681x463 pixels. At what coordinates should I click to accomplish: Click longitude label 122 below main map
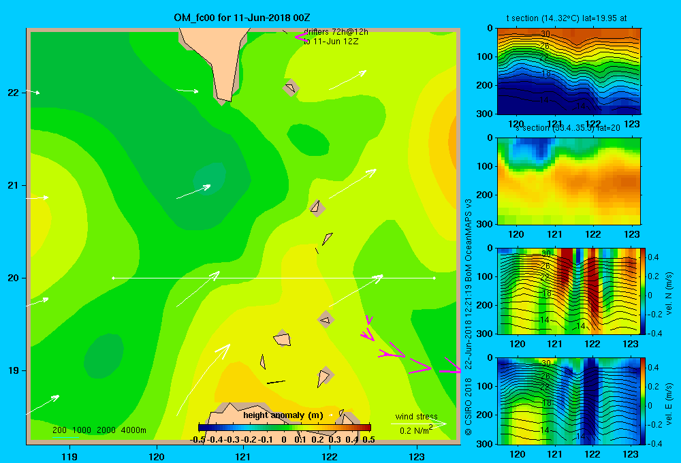[x=330, y=456]
